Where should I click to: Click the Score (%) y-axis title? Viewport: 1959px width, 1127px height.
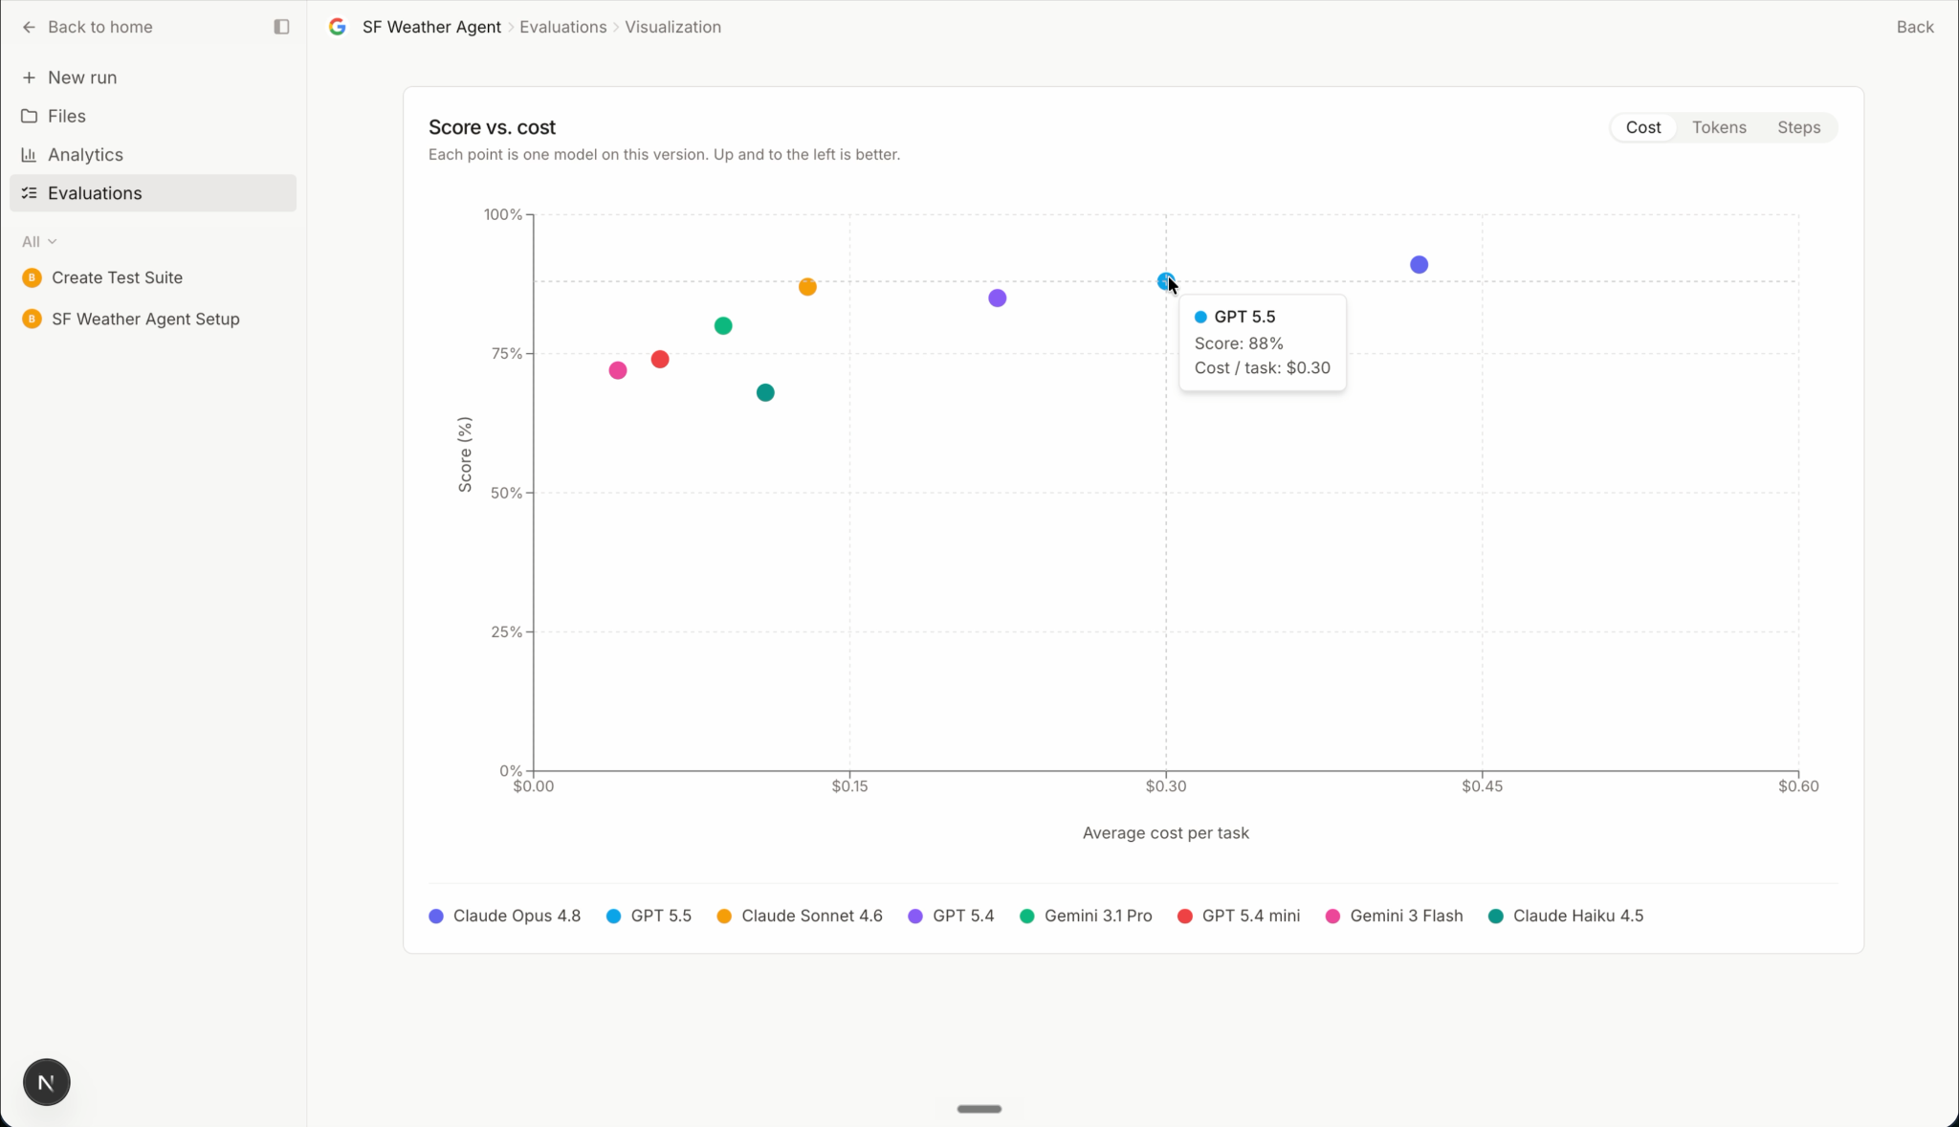(465, 454)
